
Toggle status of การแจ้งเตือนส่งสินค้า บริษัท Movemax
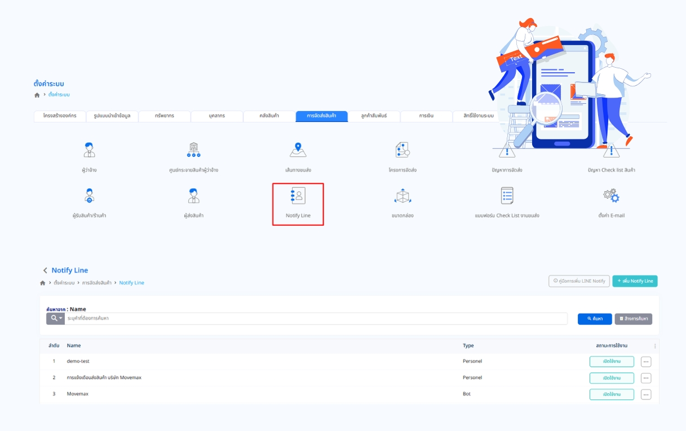click(x=611, y=378)
